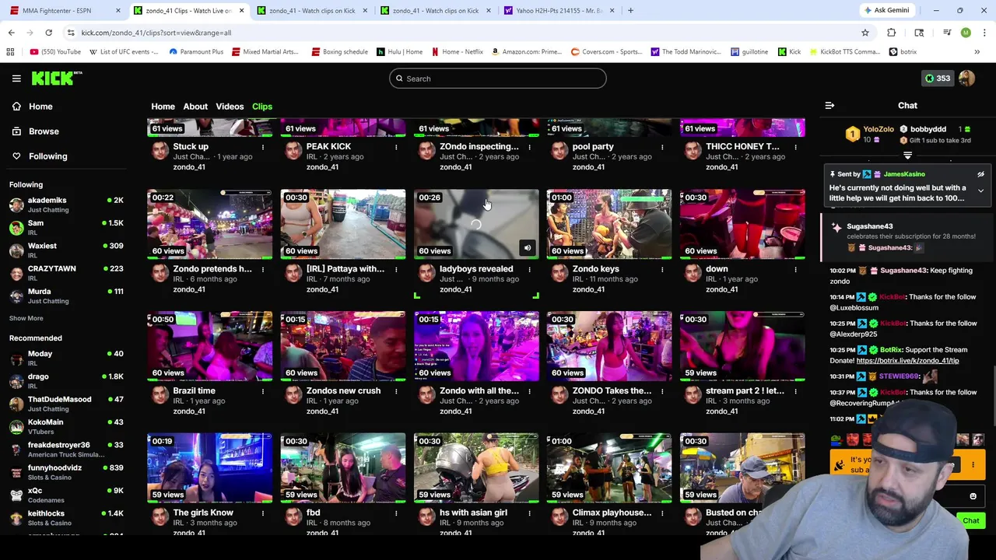The height and width of the screenshot is (560, 996).
Task: Play 'Zondos new crush' clip thumbnail
Action: [343, 346]
